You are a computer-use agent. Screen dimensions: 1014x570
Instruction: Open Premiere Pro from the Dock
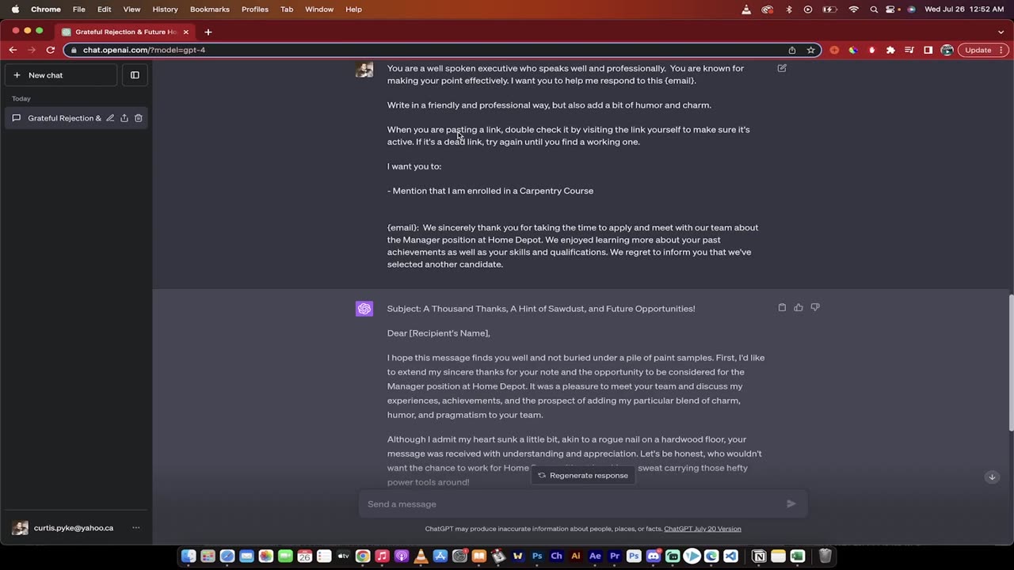coord(615,557)
